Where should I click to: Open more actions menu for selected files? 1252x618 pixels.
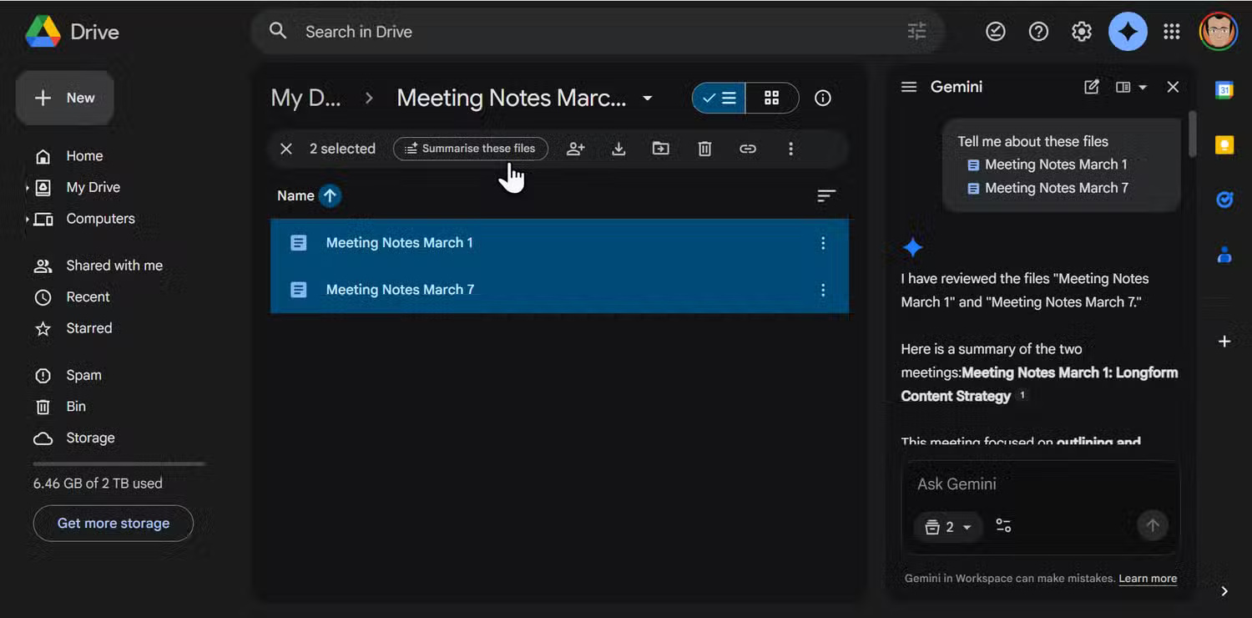pyautogui.click(x=790, y=148)
